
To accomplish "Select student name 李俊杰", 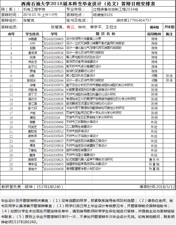I will coord(33,169).
